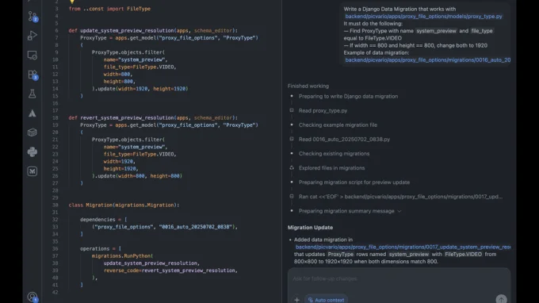Viewport: 539px width, 303px height.
Task: Select "Preparing migration script for preview update" step
Action: 354,182
